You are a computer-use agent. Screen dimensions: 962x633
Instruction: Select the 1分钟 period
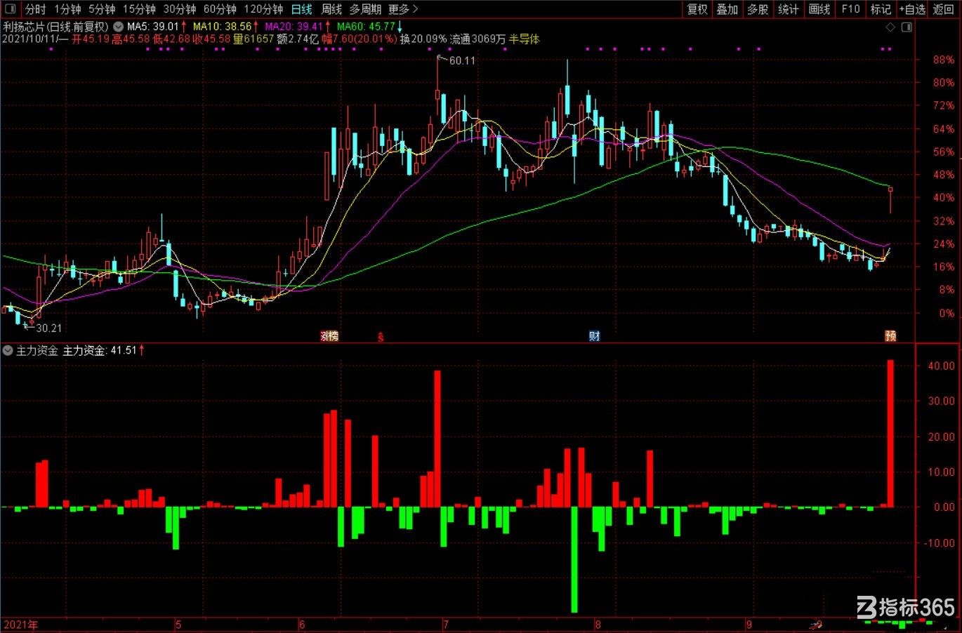click(x=67, y=9)
